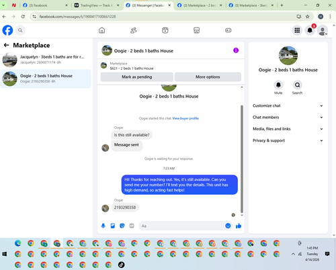Click the 2193290358 phone number message
The height and width of the screenshot is (270, 336).
tap(125, 208)
